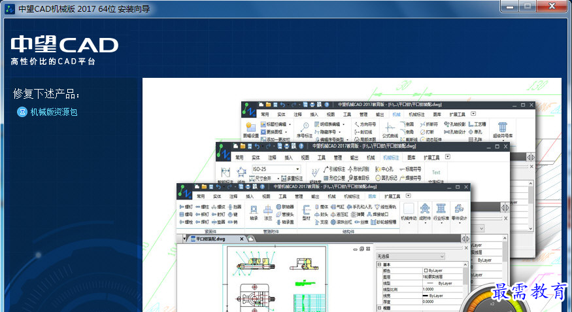
Task: Switch to 图库 tab in front CAD window
Action: click(x=372, y=196)
